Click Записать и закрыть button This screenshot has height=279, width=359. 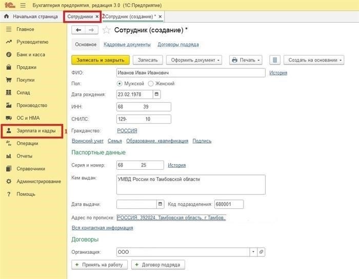click(x=101, y=60)
